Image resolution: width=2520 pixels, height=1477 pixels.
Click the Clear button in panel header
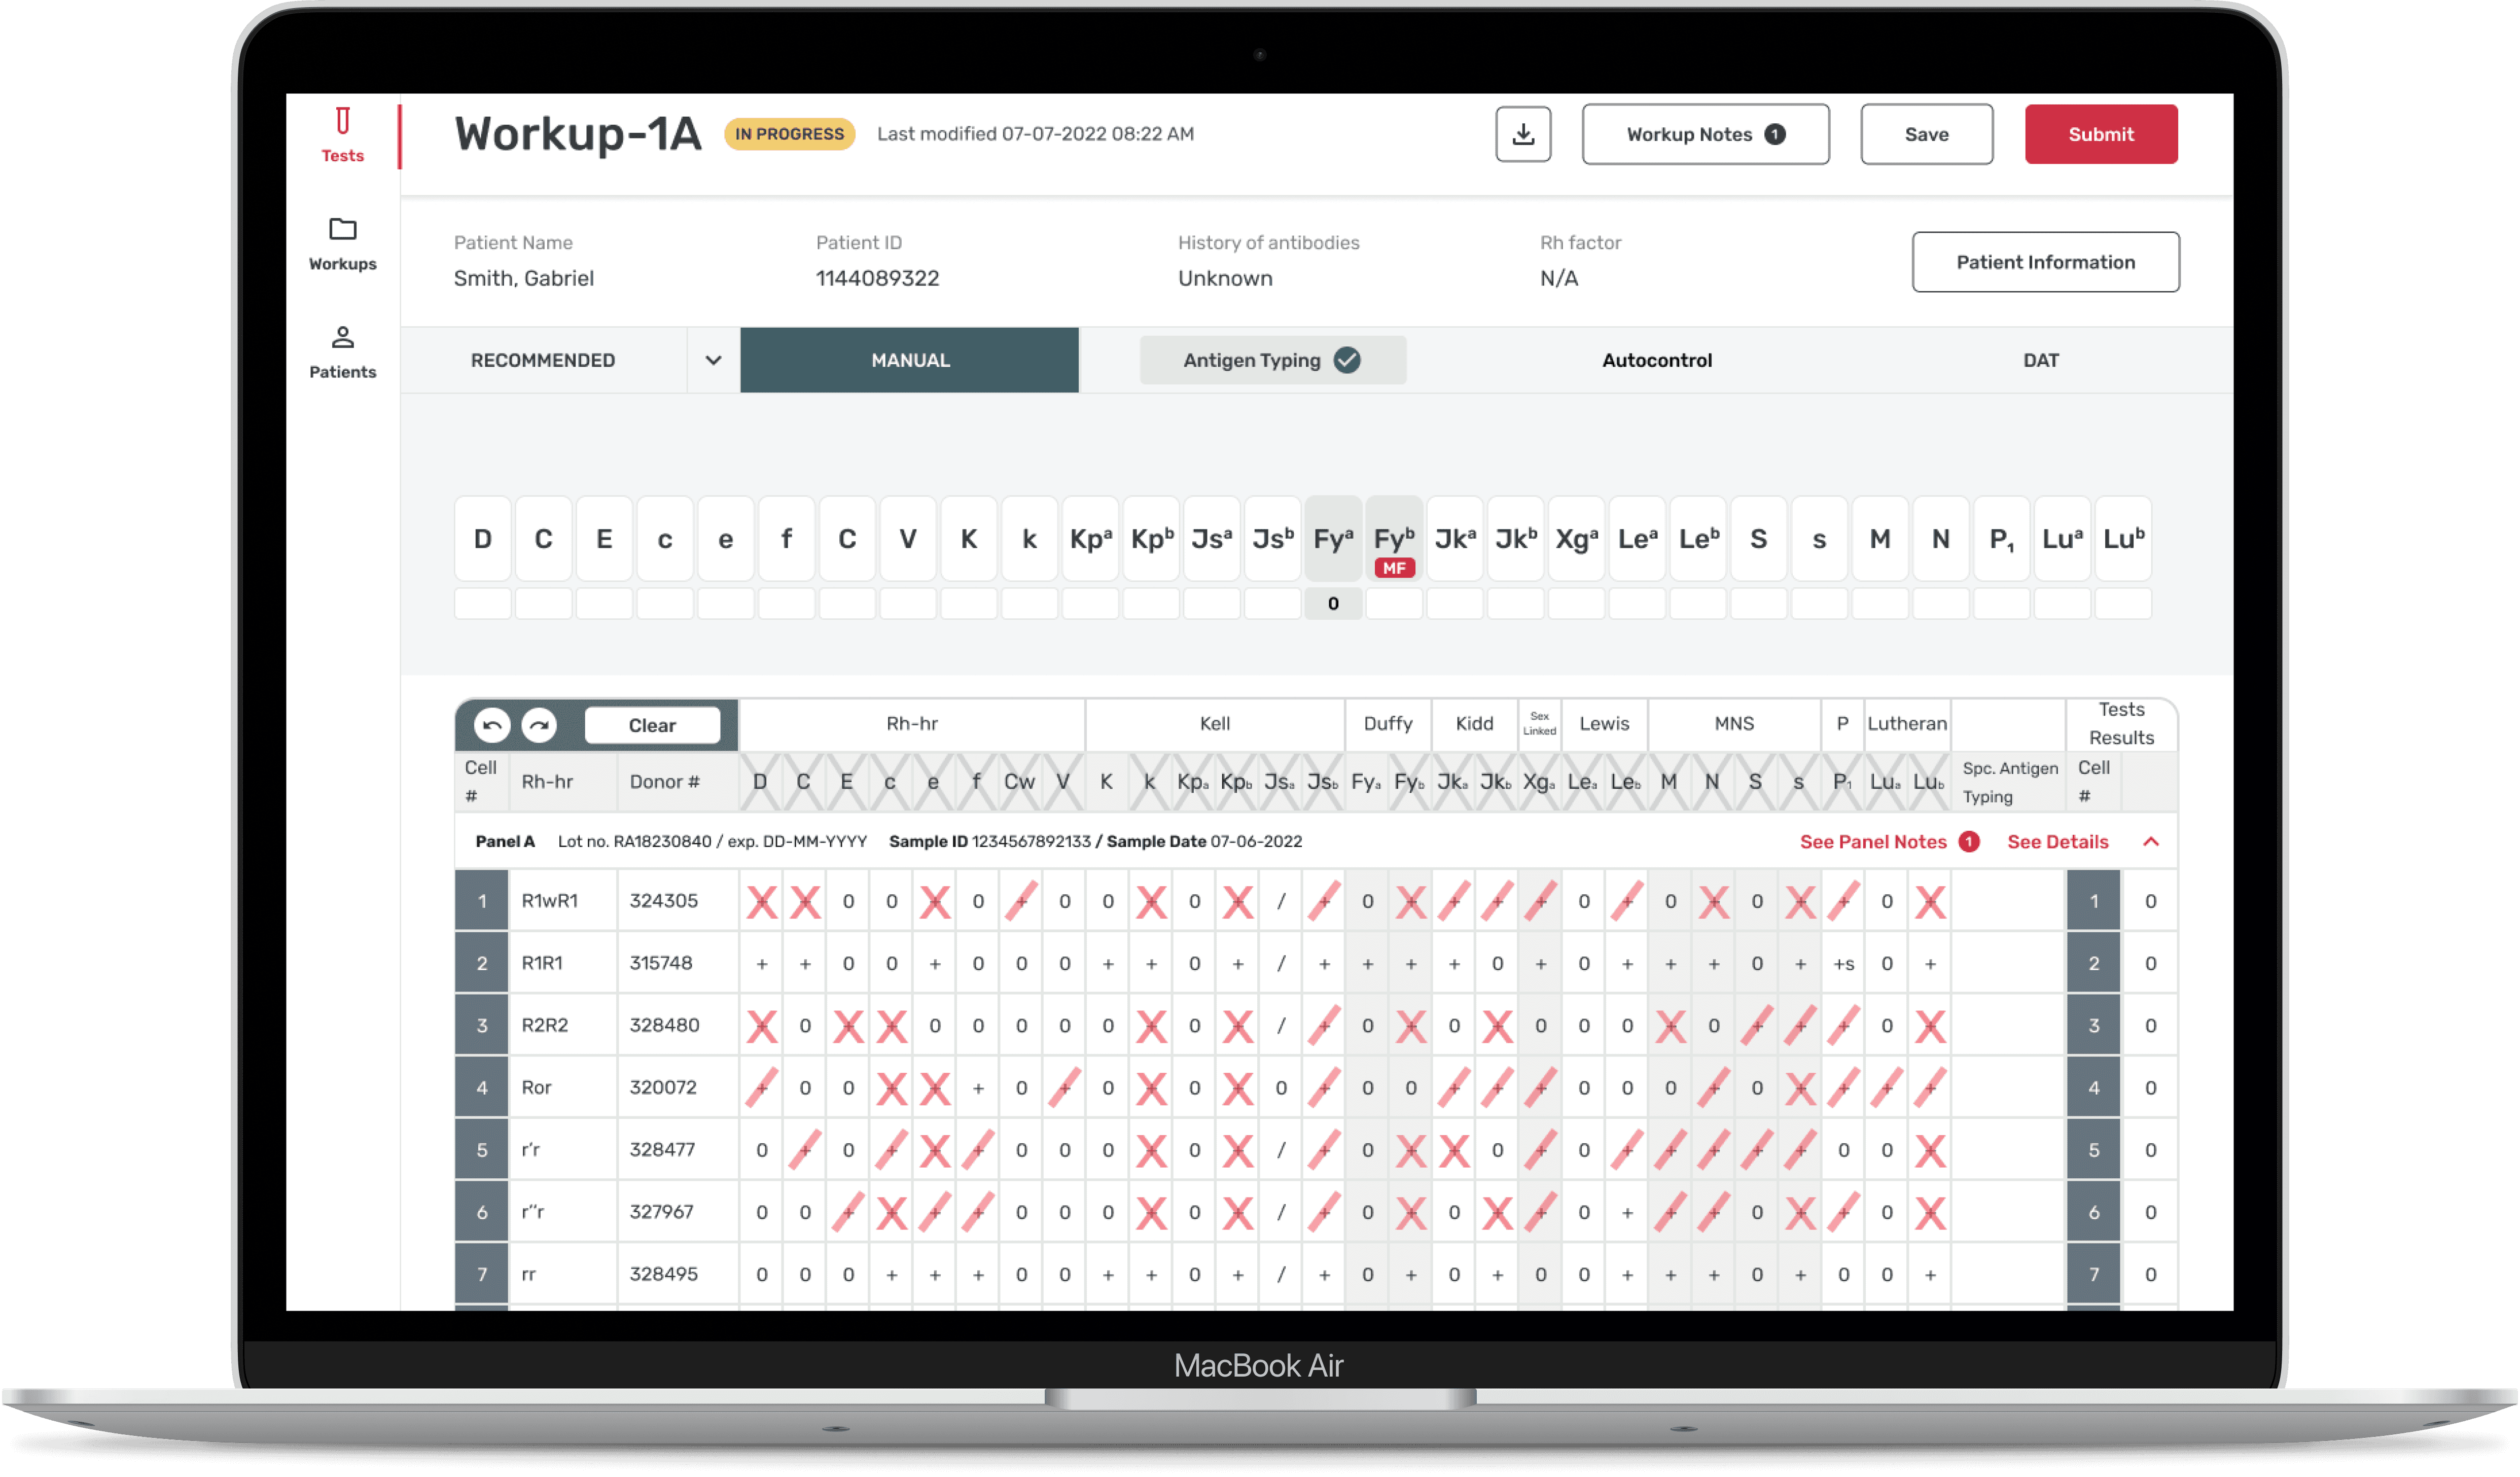point(652,725)
